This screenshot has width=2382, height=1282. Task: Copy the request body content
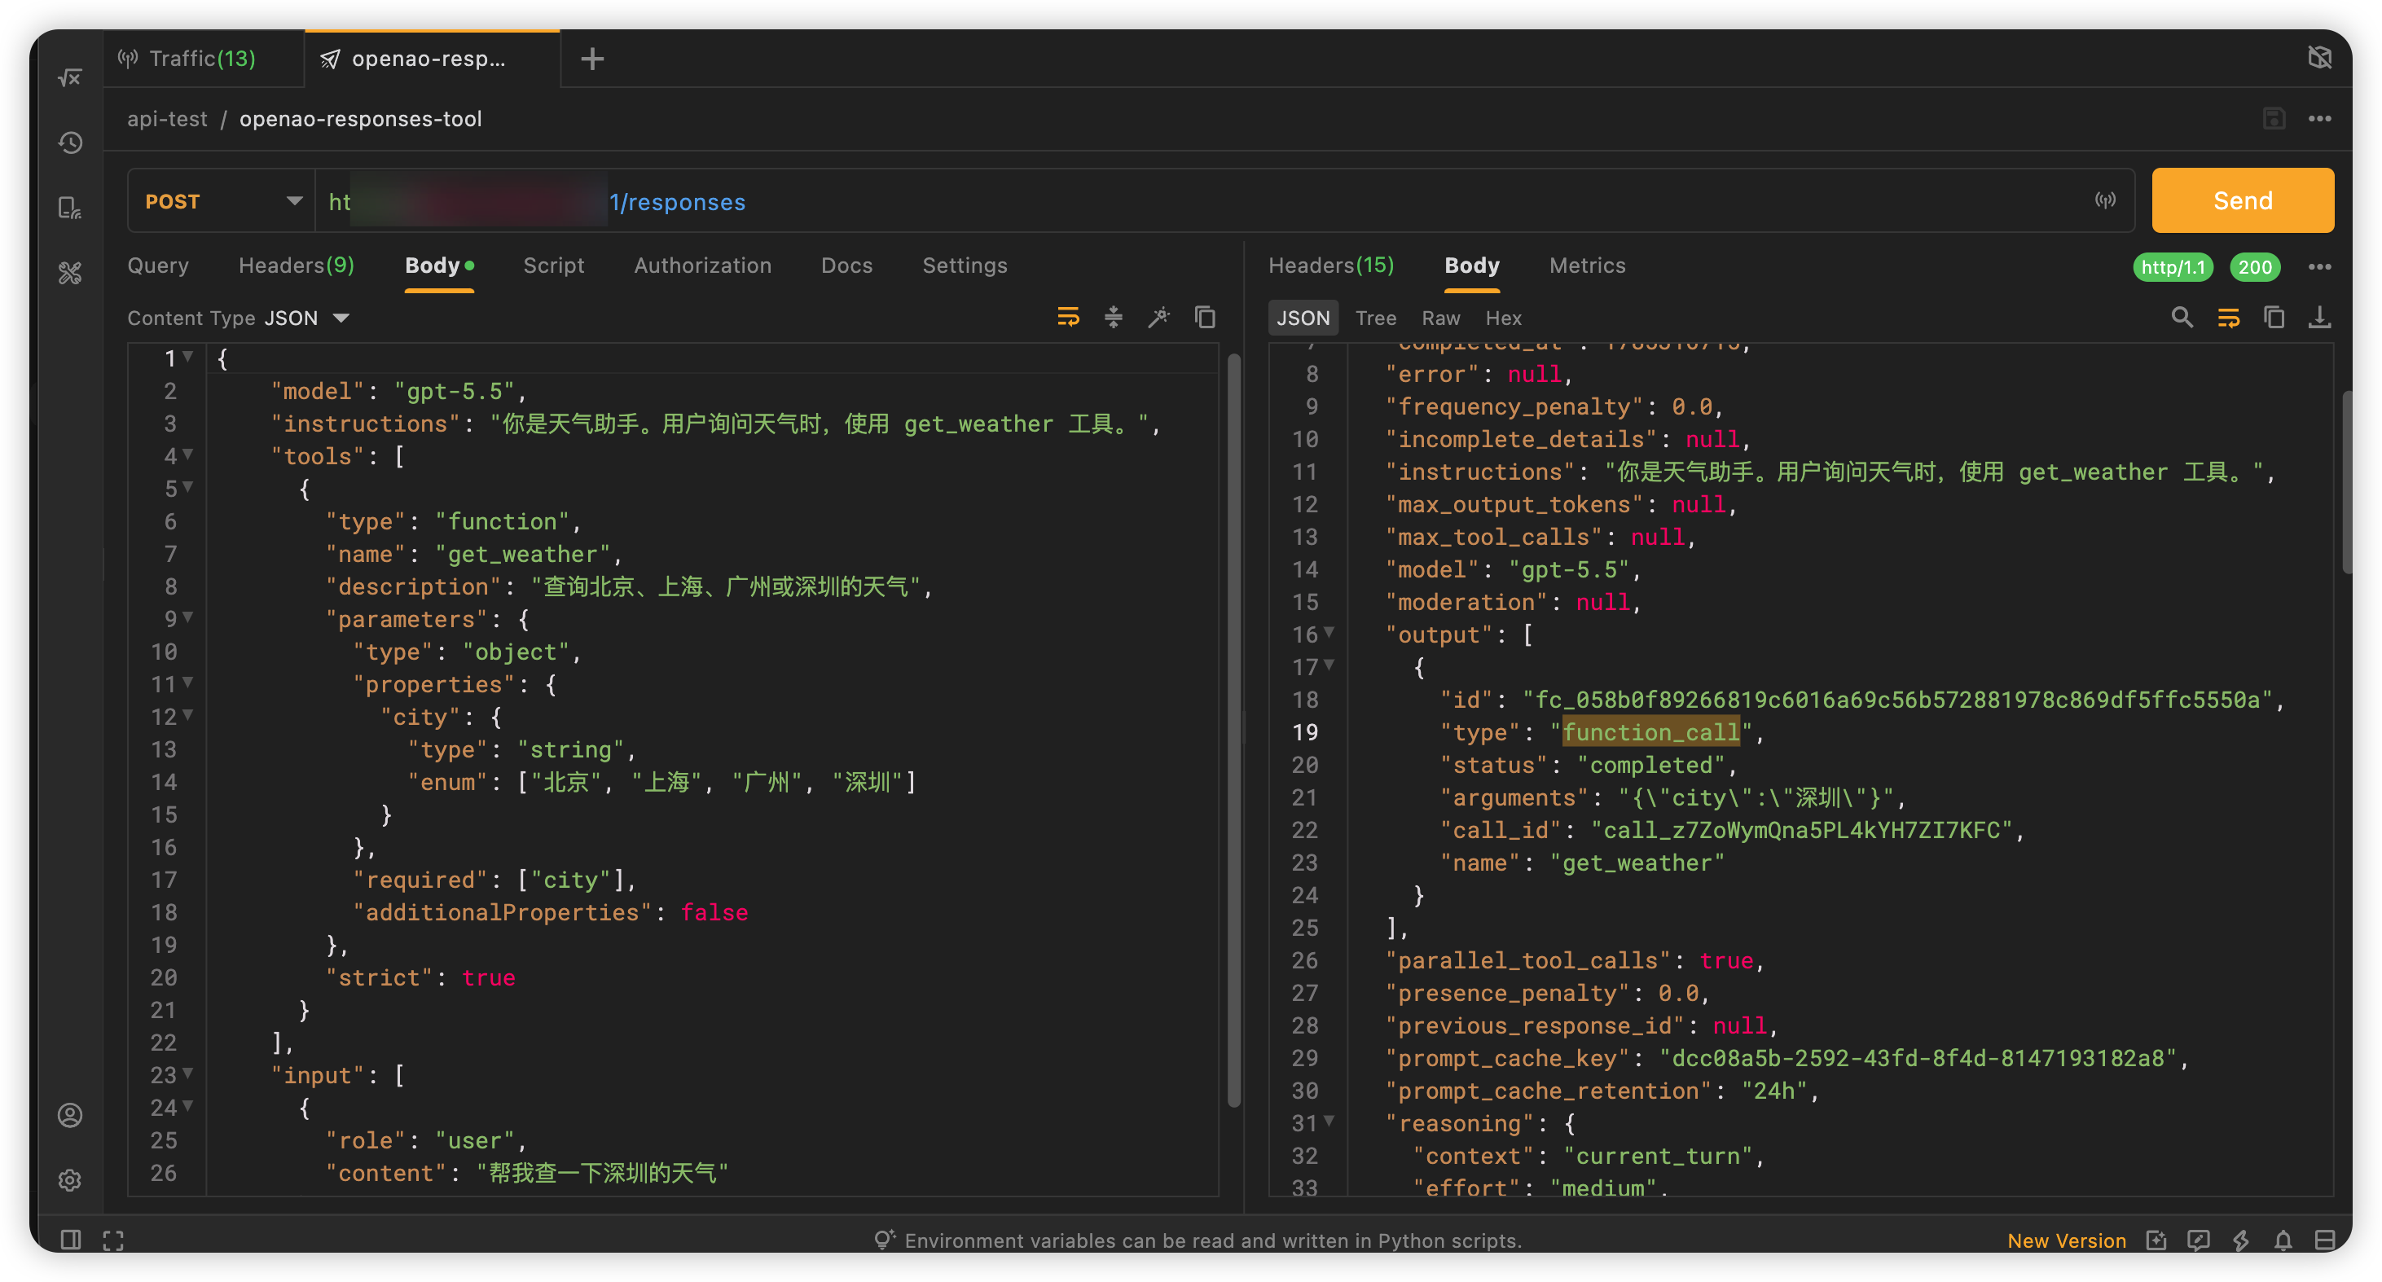[x=1205, y=317]
